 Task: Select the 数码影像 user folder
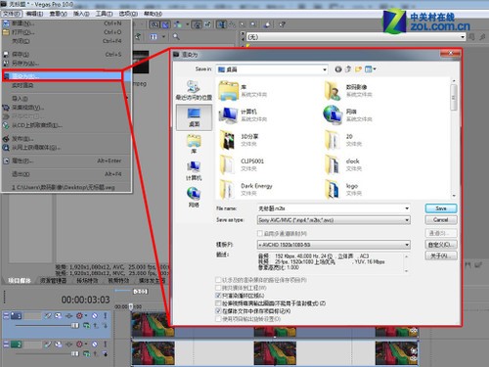(349, 90)
